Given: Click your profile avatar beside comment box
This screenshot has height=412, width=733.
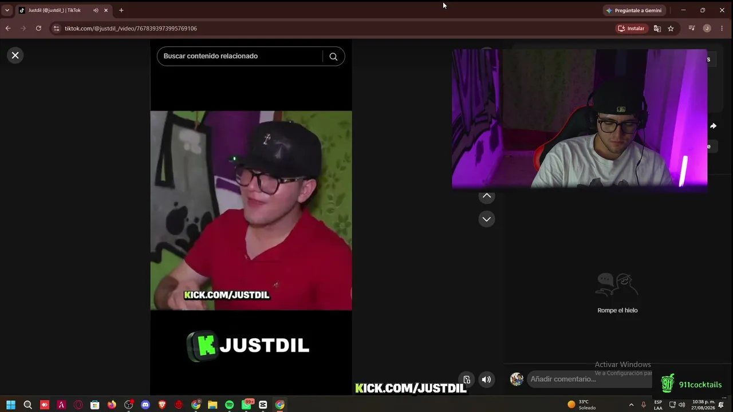Looking at the screenshot, I should click(517, 379).
